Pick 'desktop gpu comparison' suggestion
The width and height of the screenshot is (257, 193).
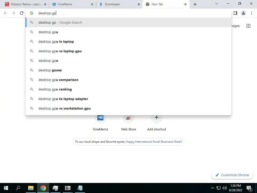[128, 80]
